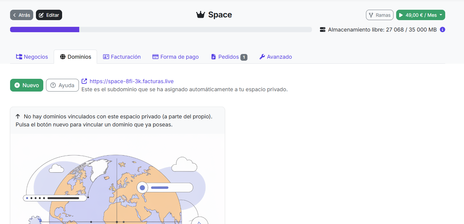This screenshot has width=464, height=224.
Task: Open the space-8fi-3k.facturas.live link
Action: 132,81
